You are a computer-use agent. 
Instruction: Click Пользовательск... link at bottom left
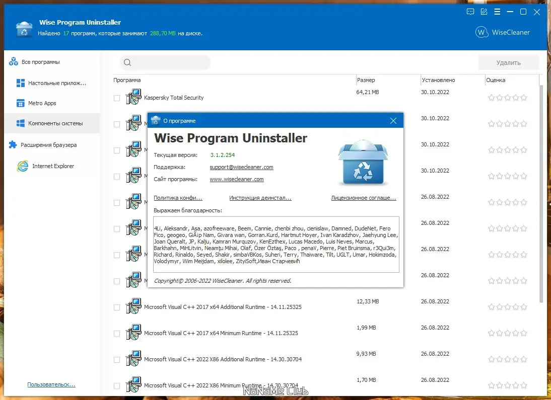[x=51, y=384]
